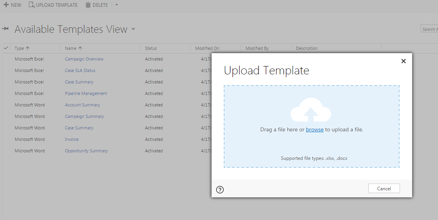Sort by the Status column header

[x=151, y=48]
